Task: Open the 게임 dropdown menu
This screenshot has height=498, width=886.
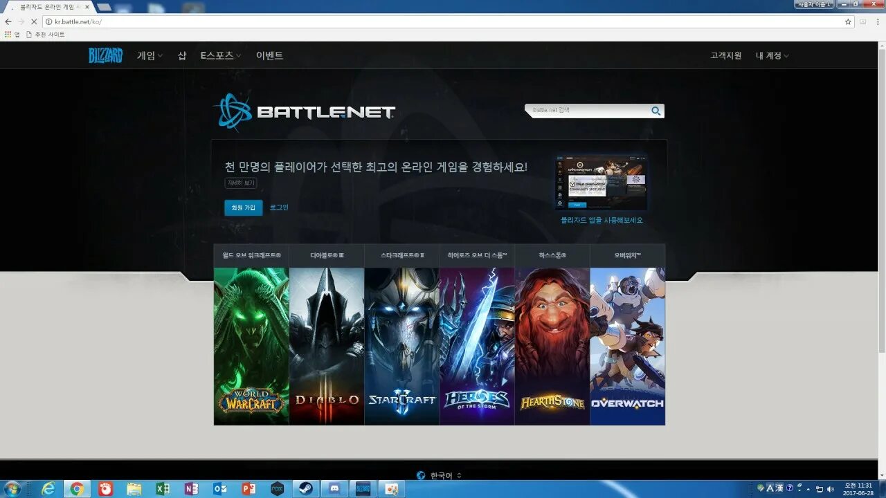Action: pyautogui.click(x=150, y=55)
